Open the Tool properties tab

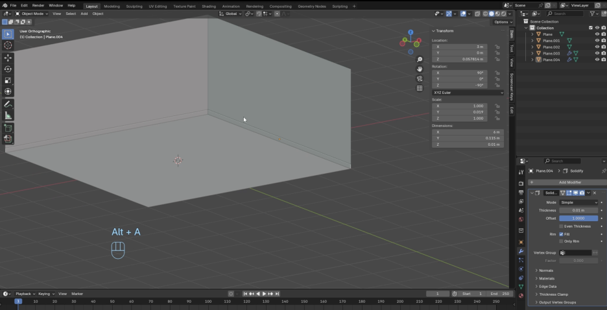coord(521,172)
